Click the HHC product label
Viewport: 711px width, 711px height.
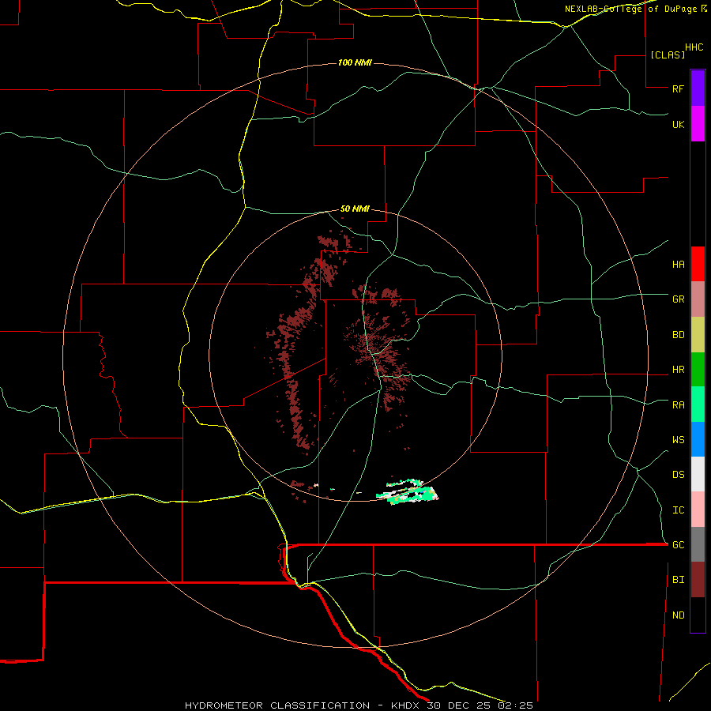(694, 47)
